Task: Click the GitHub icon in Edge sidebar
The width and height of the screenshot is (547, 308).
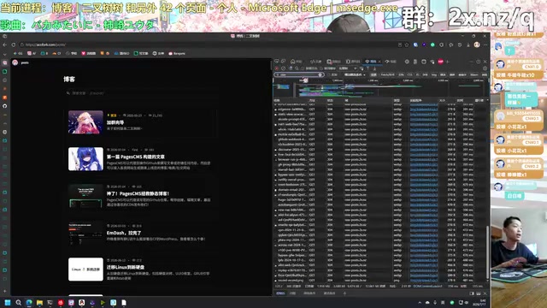Action: 4,106
